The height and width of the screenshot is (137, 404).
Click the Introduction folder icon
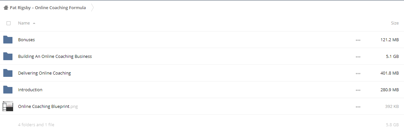coord(8,90)
